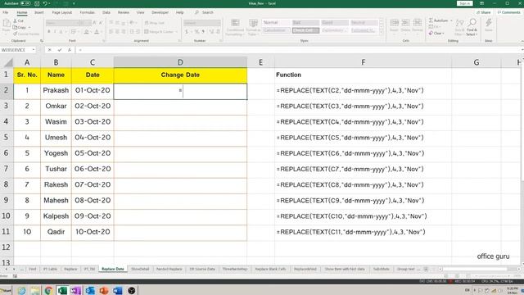
Task: Switch to the Insert ribbon tab
Action: pos(38,12)
